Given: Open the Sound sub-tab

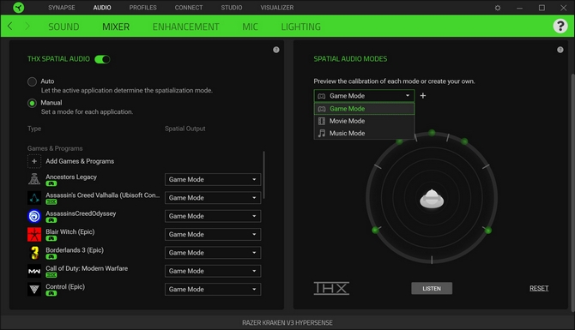Looking at the screenshot, I should pyautogui.click(x=64, y=27).
